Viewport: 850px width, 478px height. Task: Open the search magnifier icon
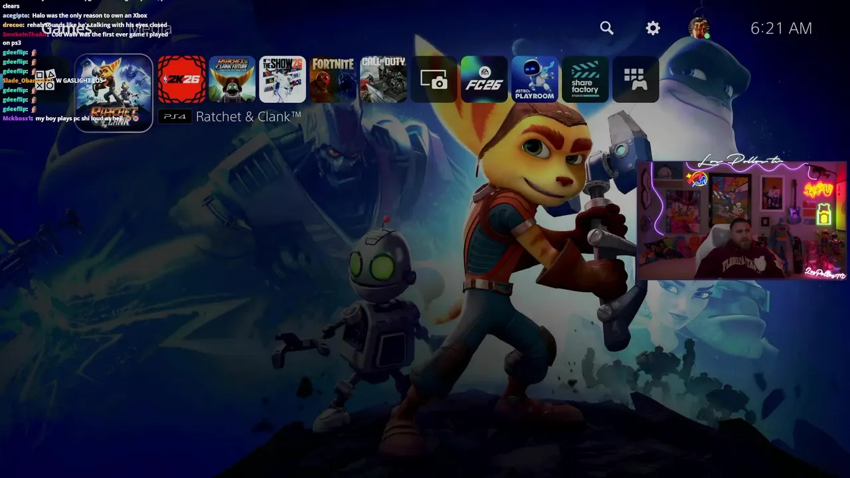click(606, 28)
